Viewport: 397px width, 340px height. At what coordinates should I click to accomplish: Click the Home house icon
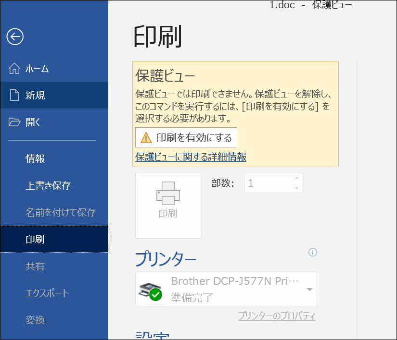(14, 68)
